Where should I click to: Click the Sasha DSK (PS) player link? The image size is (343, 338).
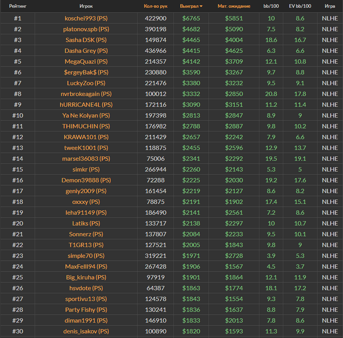pos(86,40)
